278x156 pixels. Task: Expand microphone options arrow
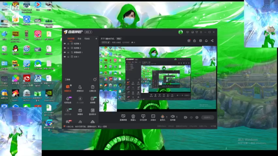(167, 117)
